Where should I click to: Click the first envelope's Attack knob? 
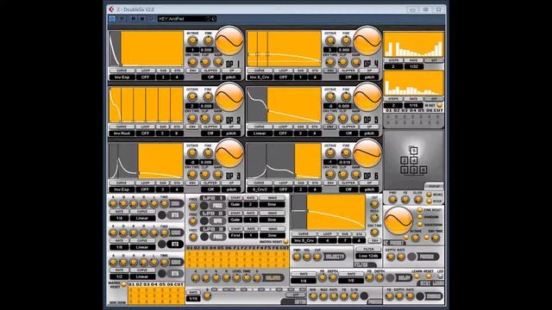pos(113,203)
